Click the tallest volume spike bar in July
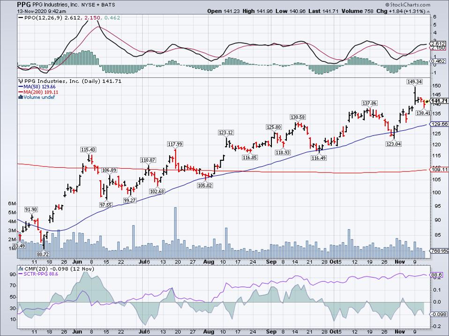The image size is (449, 336). 175,233
